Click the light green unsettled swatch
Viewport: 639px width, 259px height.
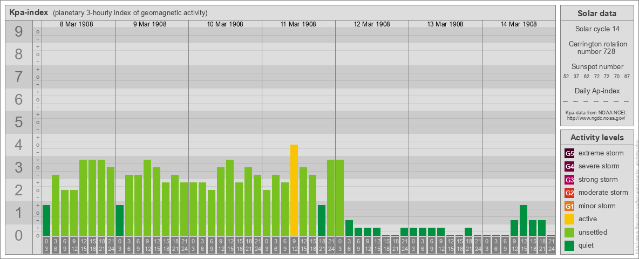point(569,233)
